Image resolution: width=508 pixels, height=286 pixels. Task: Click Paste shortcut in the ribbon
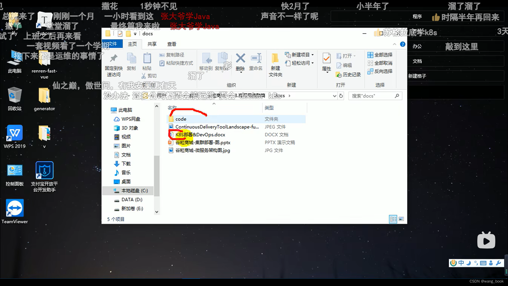pos(176,63)
